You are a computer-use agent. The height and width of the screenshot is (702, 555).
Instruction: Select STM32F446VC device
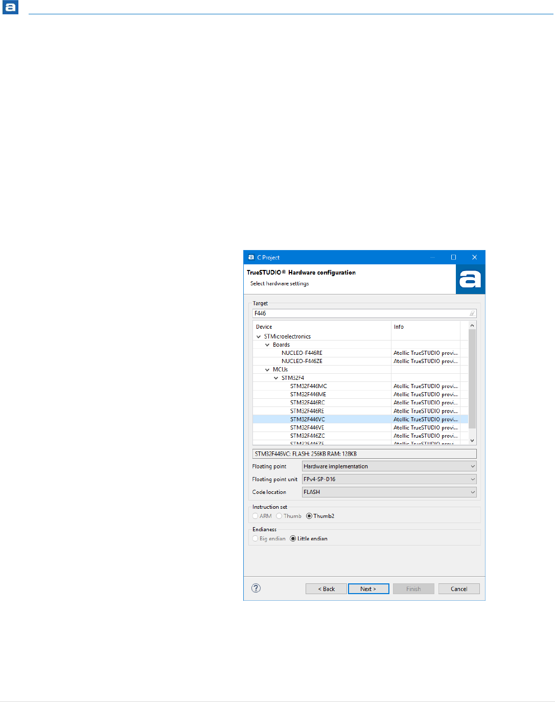pyautogui.click(x=308, y=419)
